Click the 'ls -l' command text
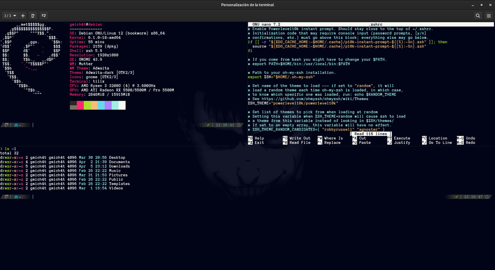This screenshot has height=270, width=495. tap(10, 149)
